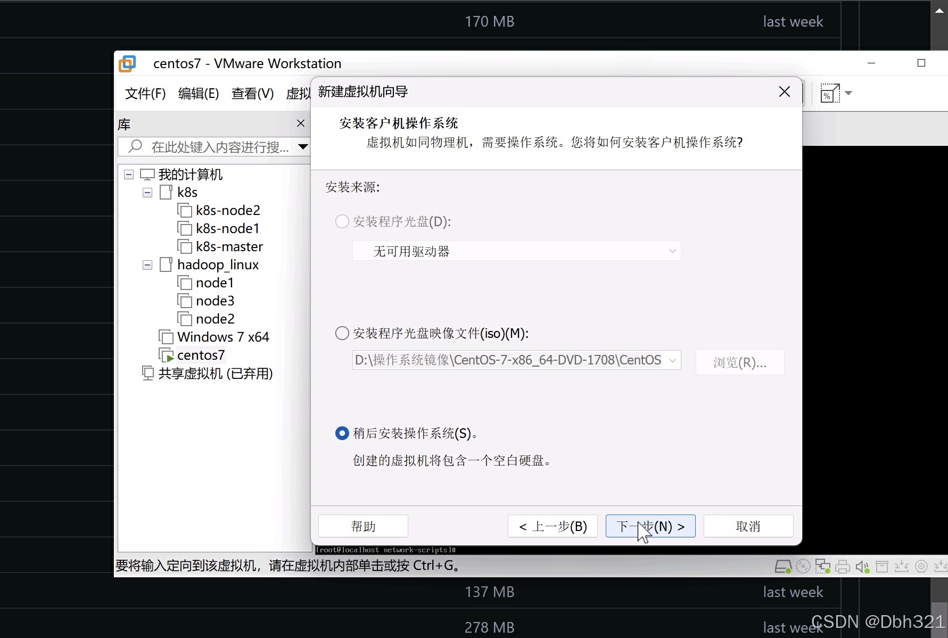Select Windows 7 x64 in library tree

[x=223, y=337]
